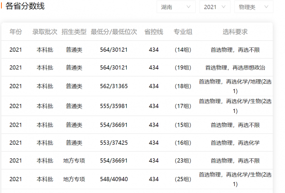Click year 2021 in the 15组 row
285x193 pixels.
(16, 125)
